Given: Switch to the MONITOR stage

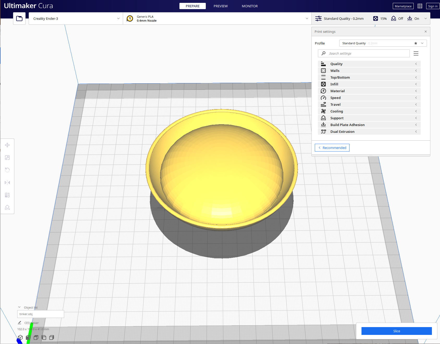Looking at the screenshot, I should coord(250,6).
